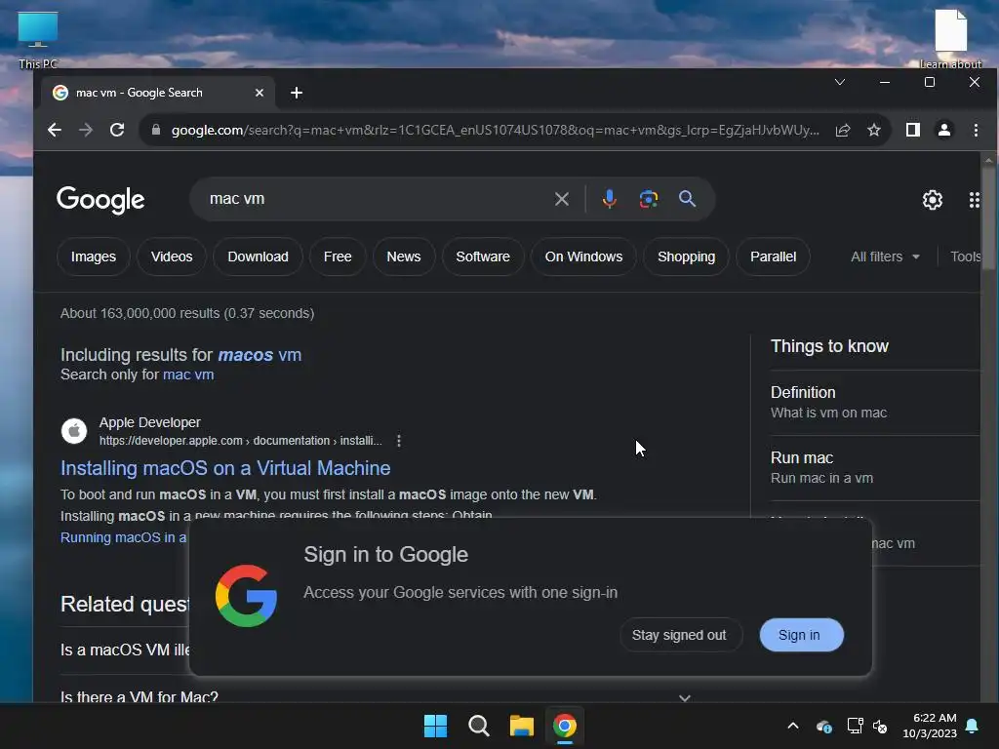Select the Download filter chip
The height and width of the screenshot is (749, 999).
click(x=258, y=256)
